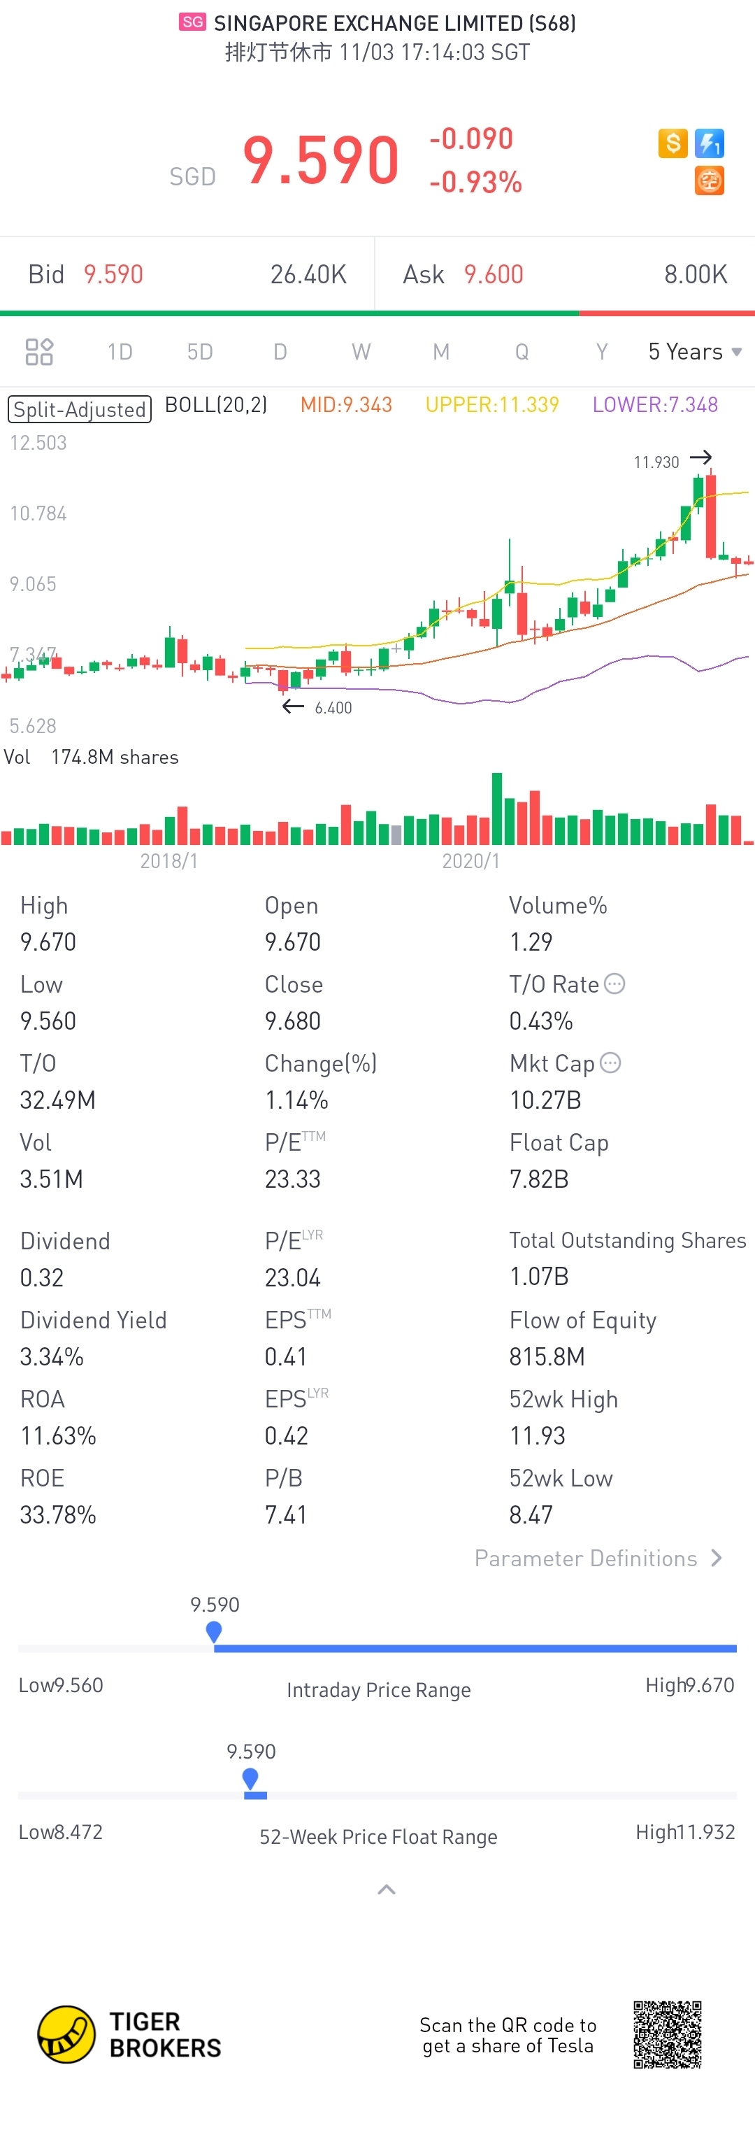Switch to the W weekly chart tab
The width and height of the screenshot is (755, 2151).
[x=361, y=352]
